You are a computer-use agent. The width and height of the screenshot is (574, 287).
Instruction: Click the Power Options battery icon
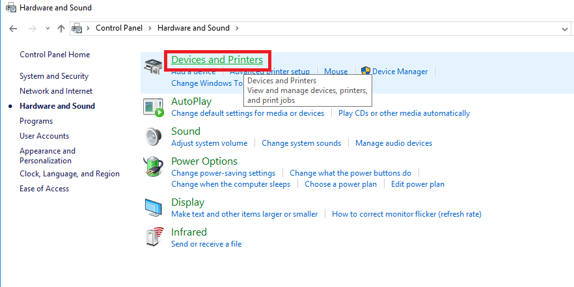[153, 167]
